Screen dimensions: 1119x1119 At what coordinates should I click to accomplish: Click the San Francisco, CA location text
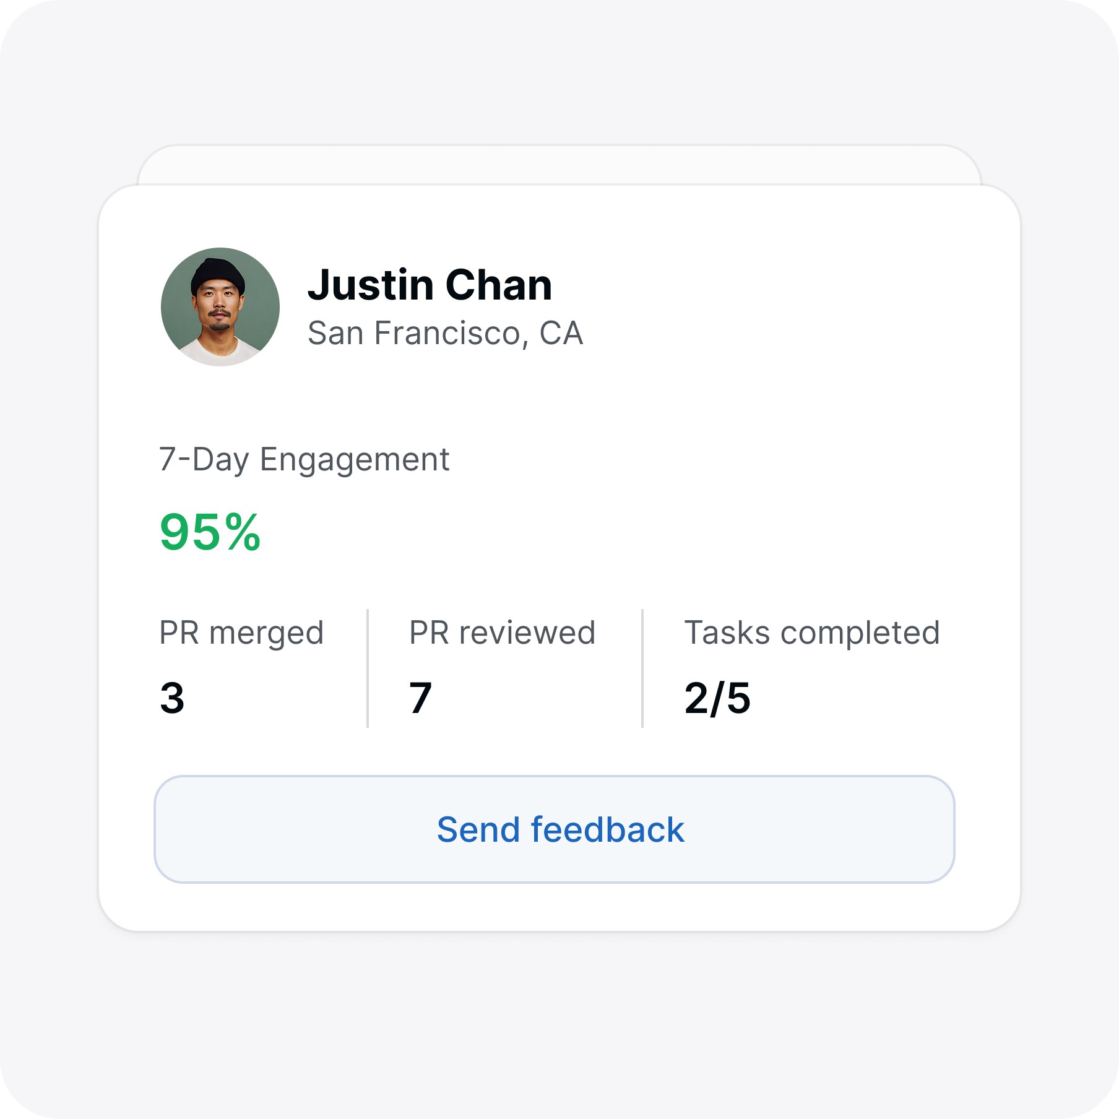click(x=445, y=334)
